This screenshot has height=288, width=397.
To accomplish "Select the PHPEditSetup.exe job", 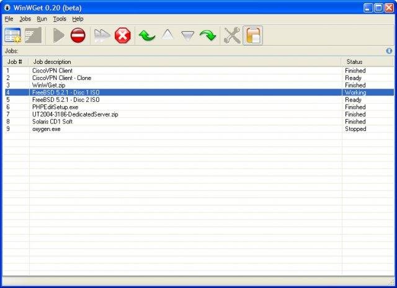I will (55, 107).
